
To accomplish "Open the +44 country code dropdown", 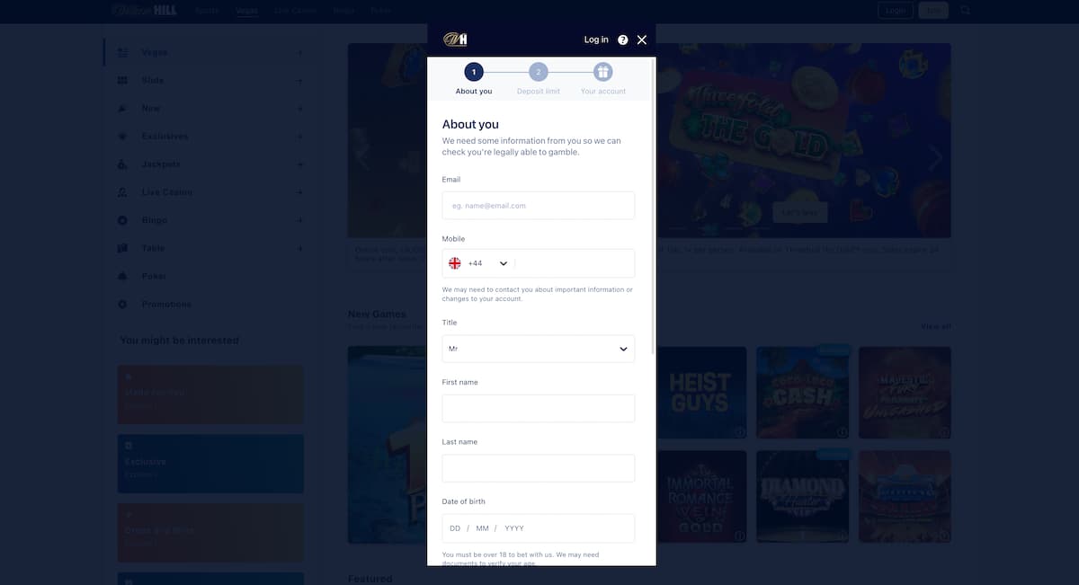I will 488,263.
